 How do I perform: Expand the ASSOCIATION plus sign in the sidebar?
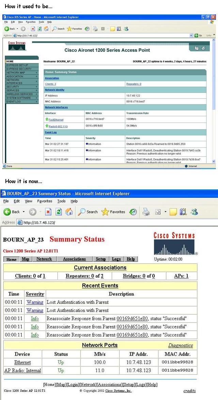(36, 76)
